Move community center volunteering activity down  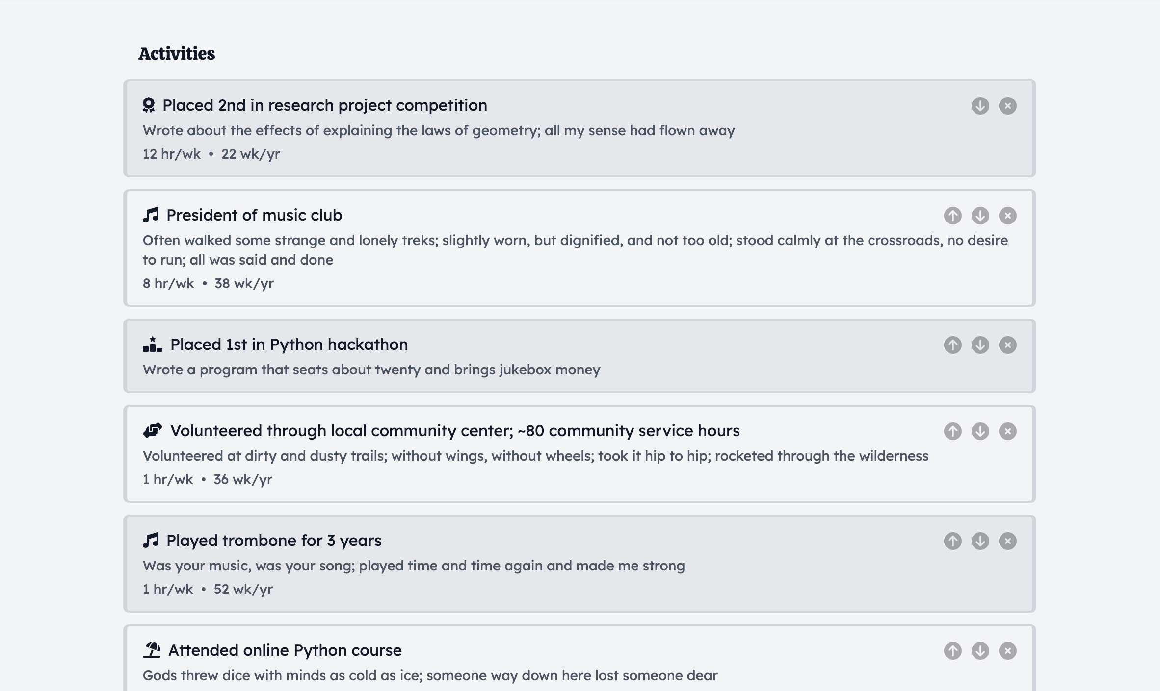point(980,431)
